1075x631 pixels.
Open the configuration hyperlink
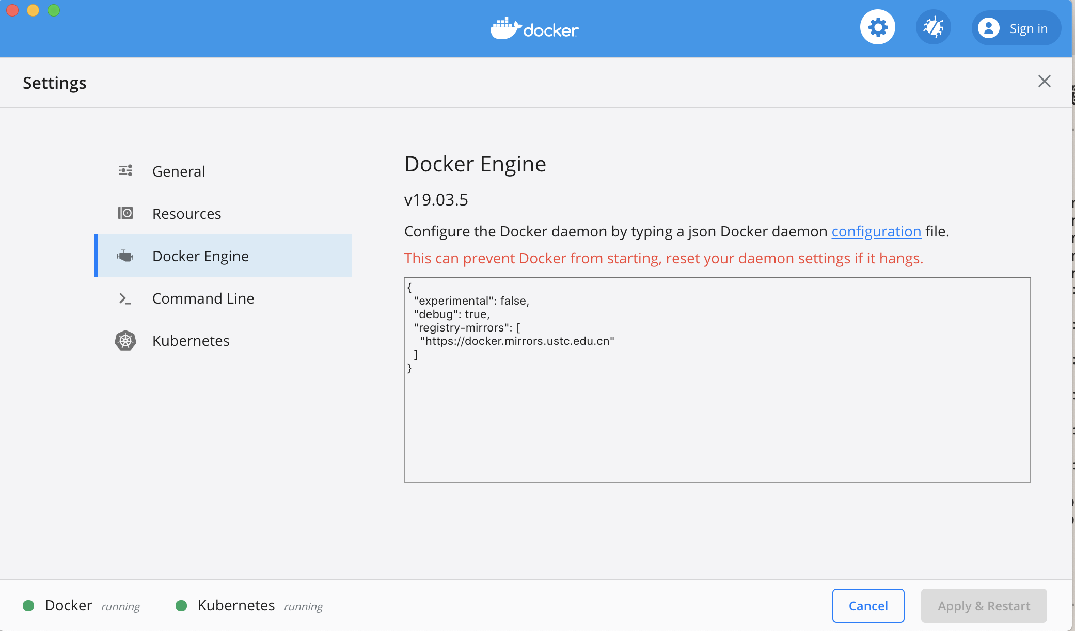(876, 231)
